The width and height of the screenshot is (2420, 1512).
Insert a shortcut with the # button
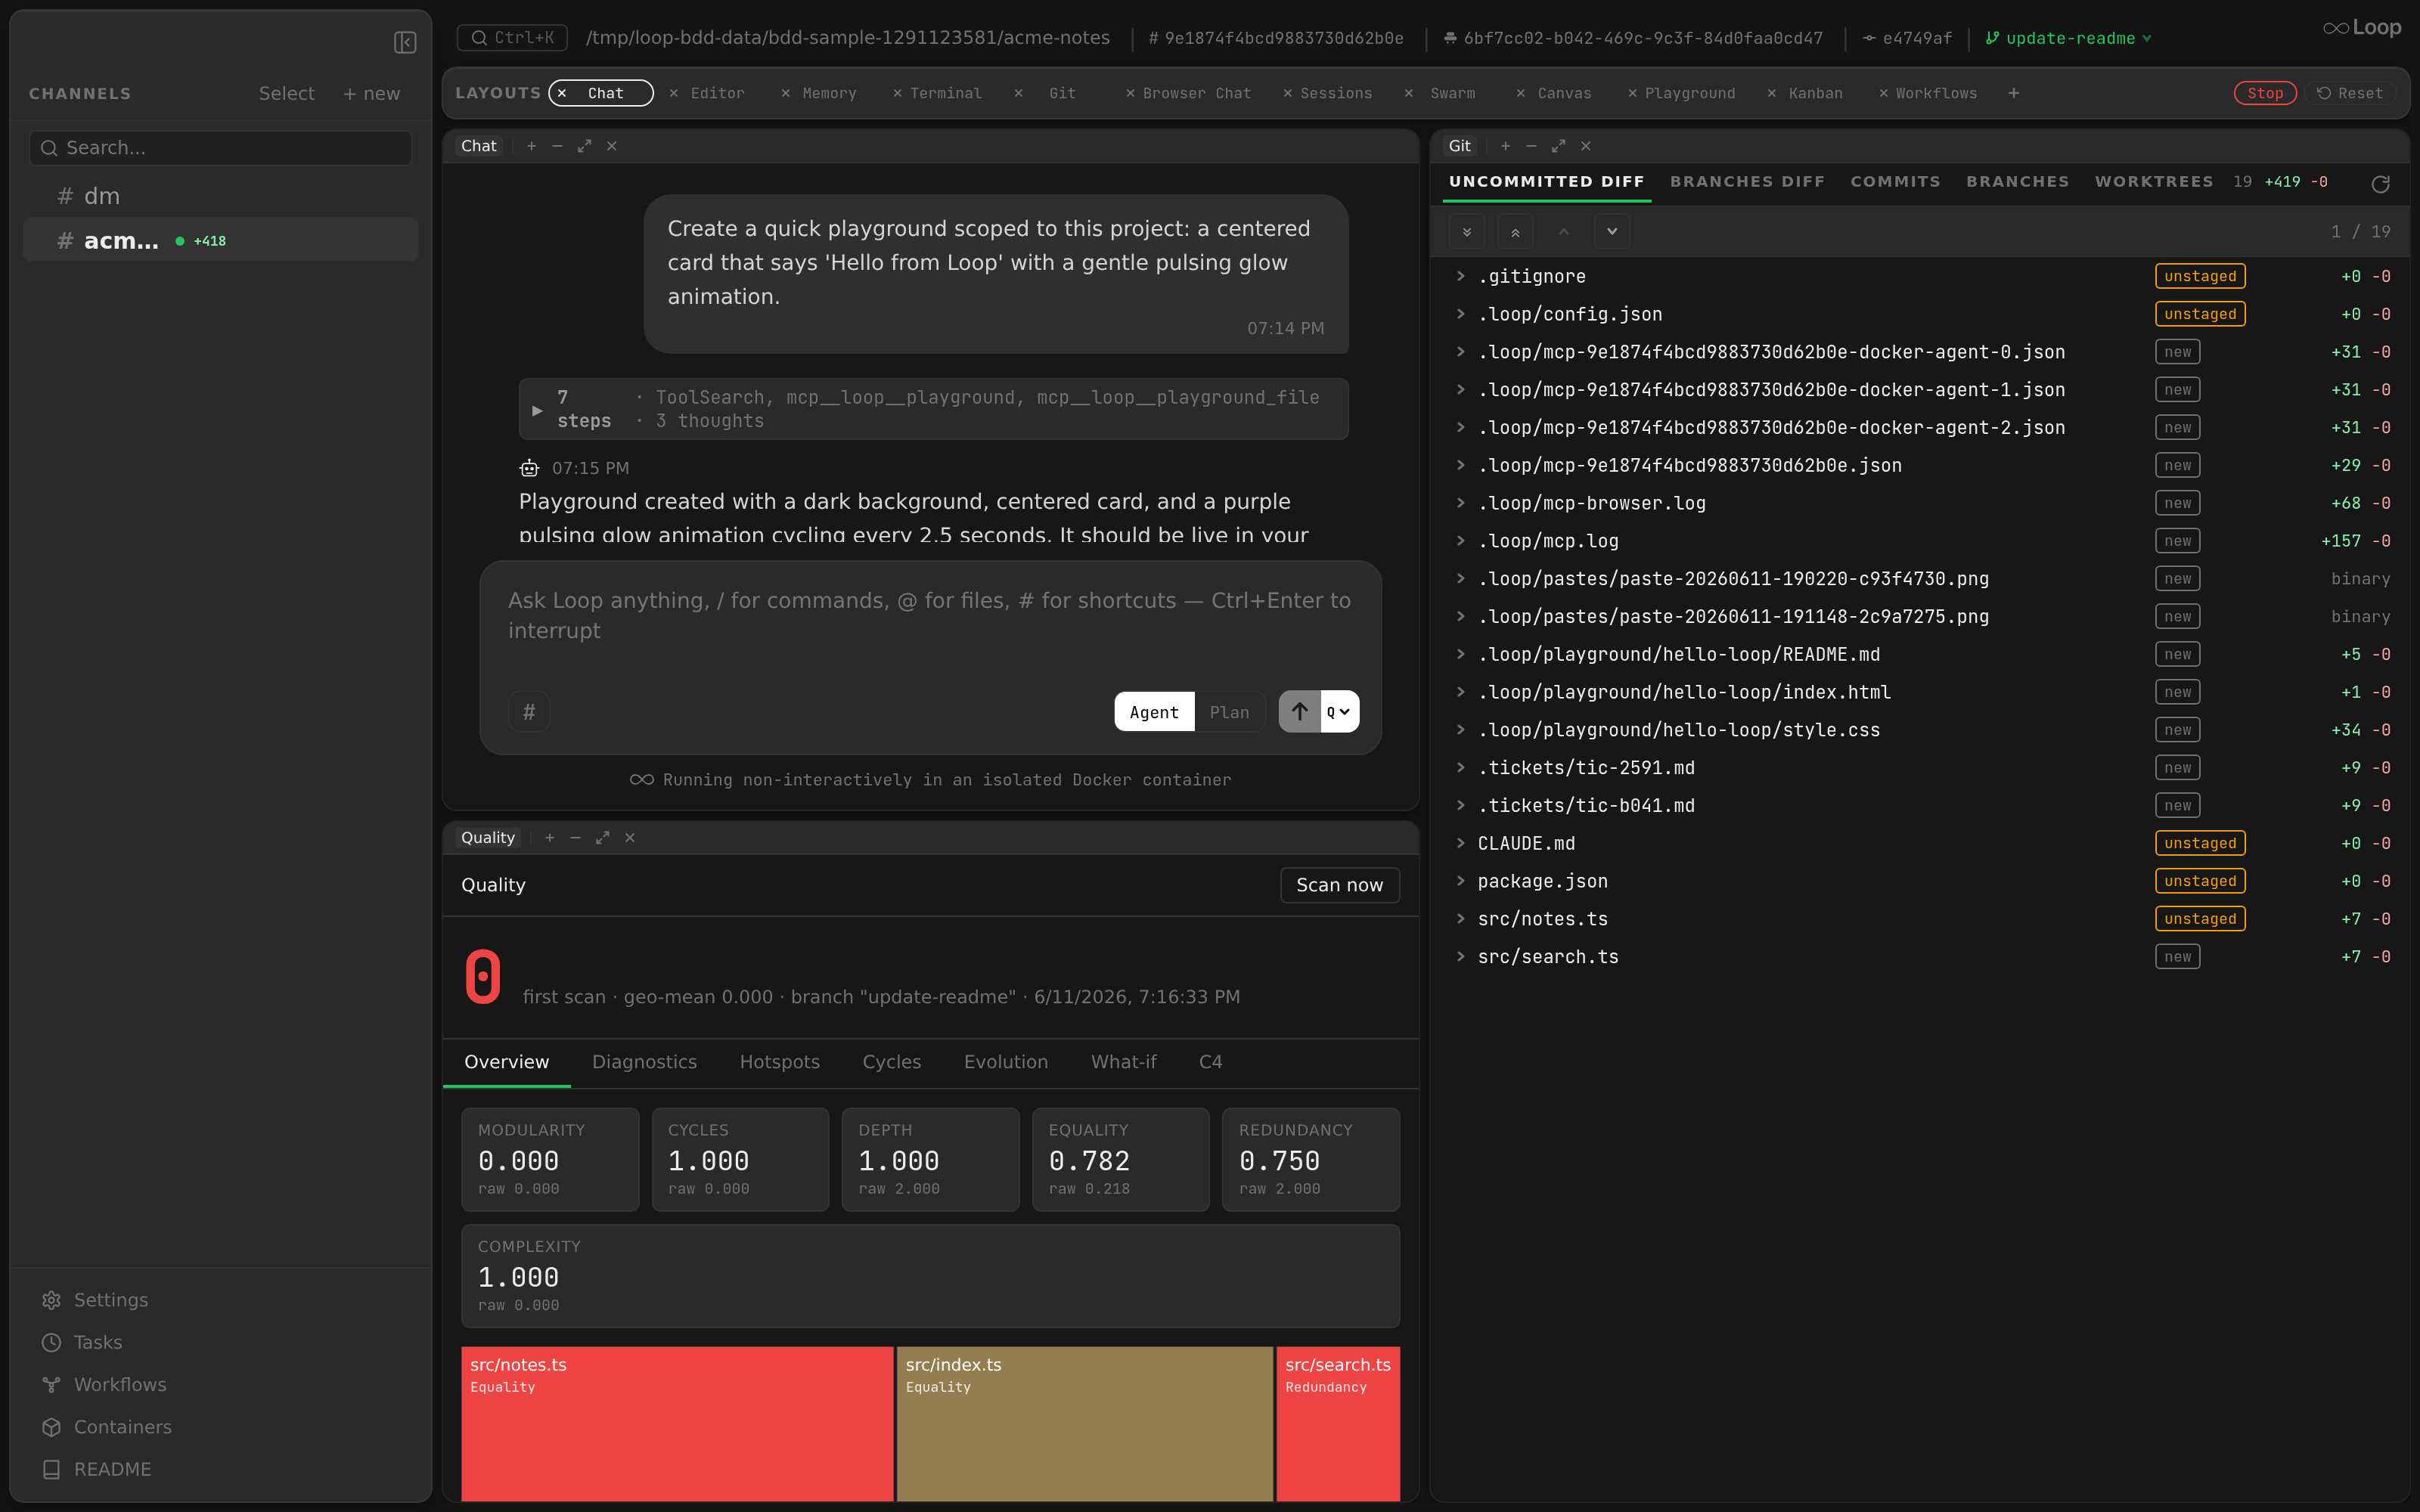pyautogui.click(x=529, y=712)
